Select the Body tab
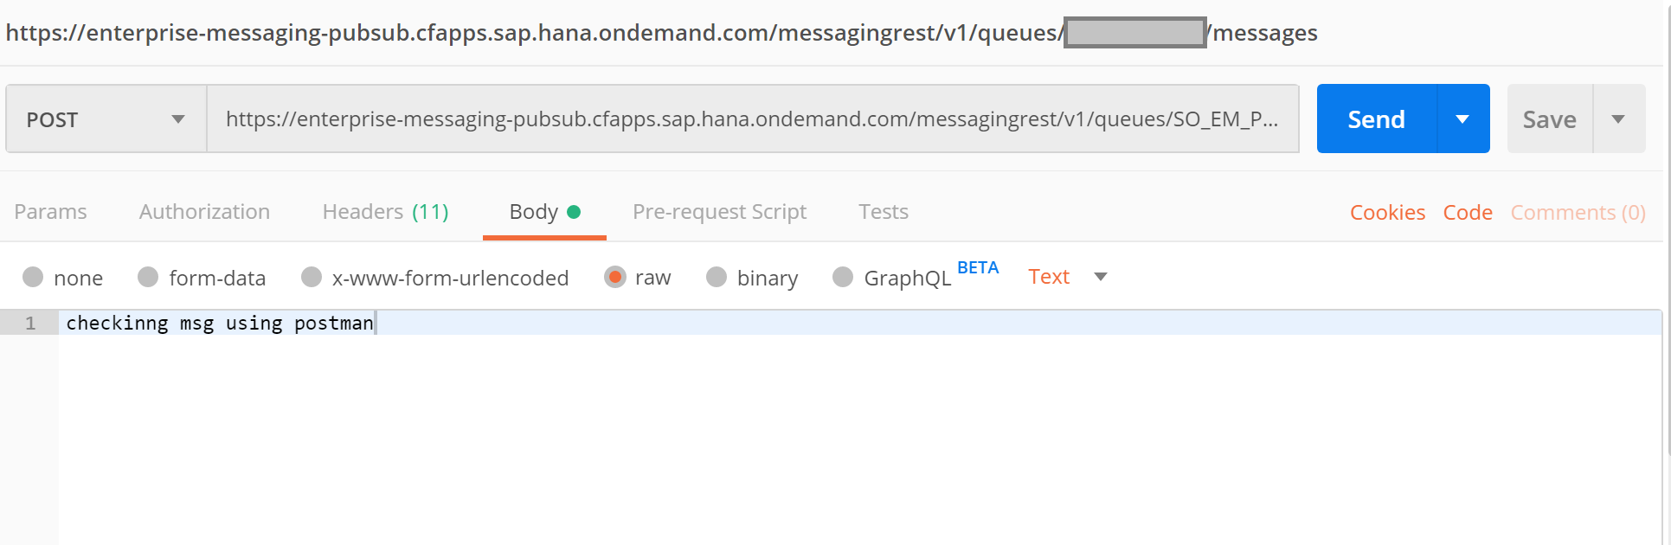The image size is (1671, 545). [544, 212]
